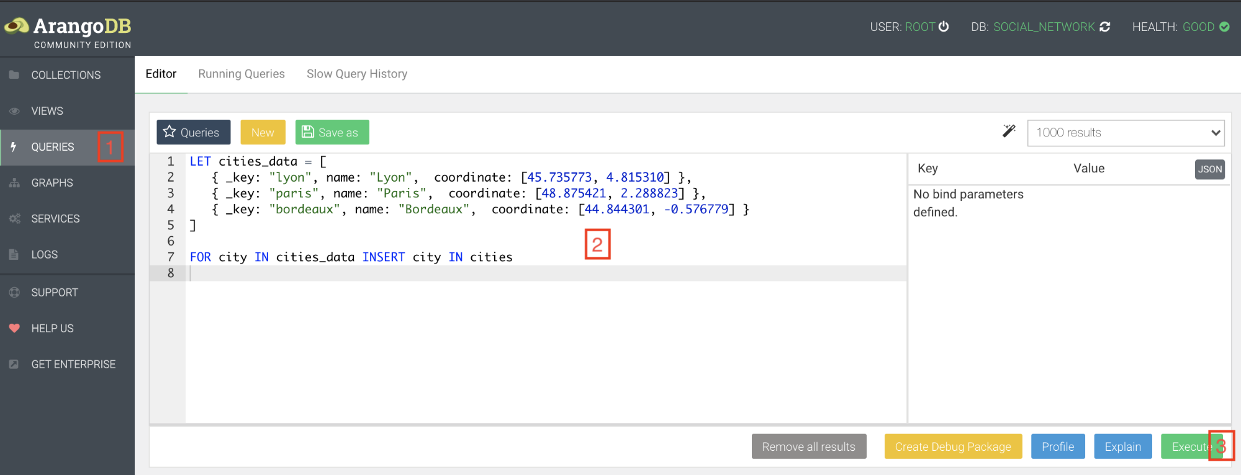Click the power icon next to ROOT user
1241x475 pixels.
click(944, 27)
